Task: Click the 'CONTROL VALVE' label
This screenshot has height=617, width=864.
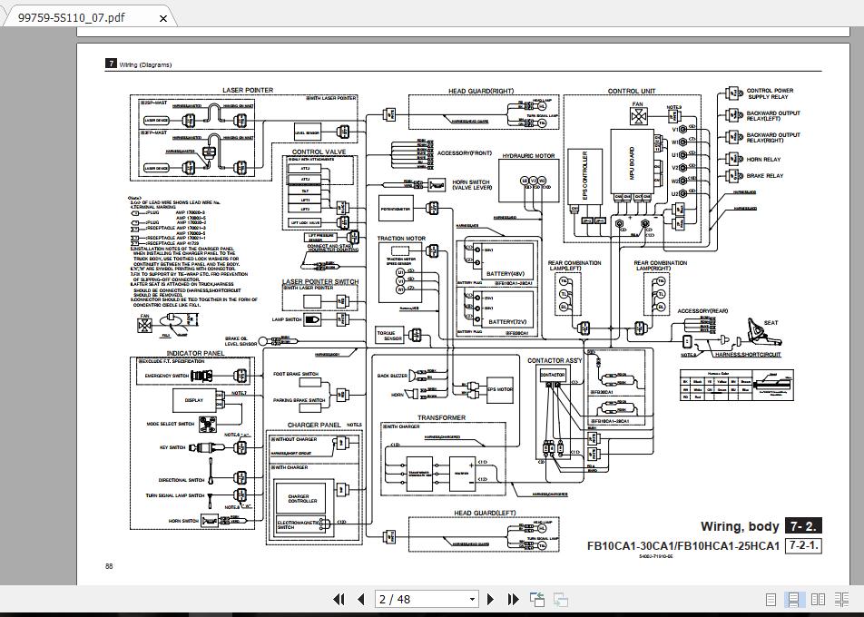Action: coord(319,152)
